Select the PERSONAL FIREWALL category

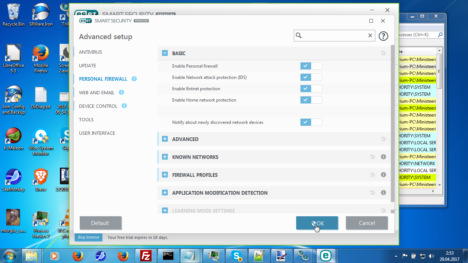click(x=103, y=79)
